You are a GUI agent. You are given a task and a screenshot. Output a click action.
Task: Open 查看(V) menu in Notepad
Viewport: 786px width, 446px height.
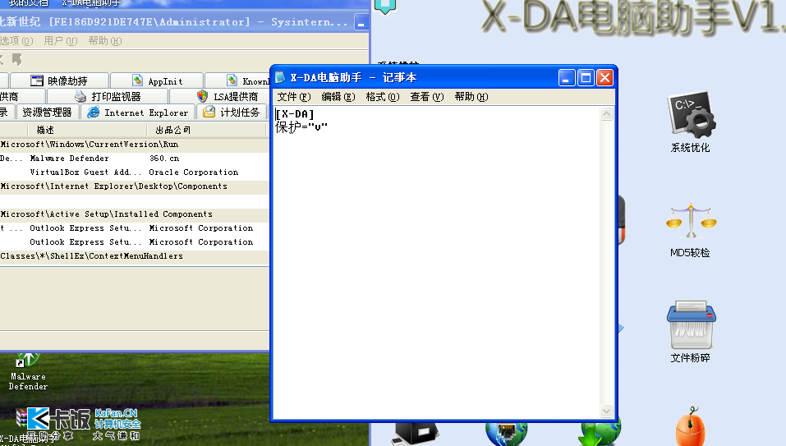(x=426, y=97)
